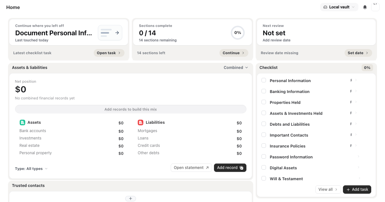Screen dimensions: 385x202
Task: Click the green Assets icon
Action: click(x=22, y=122)
